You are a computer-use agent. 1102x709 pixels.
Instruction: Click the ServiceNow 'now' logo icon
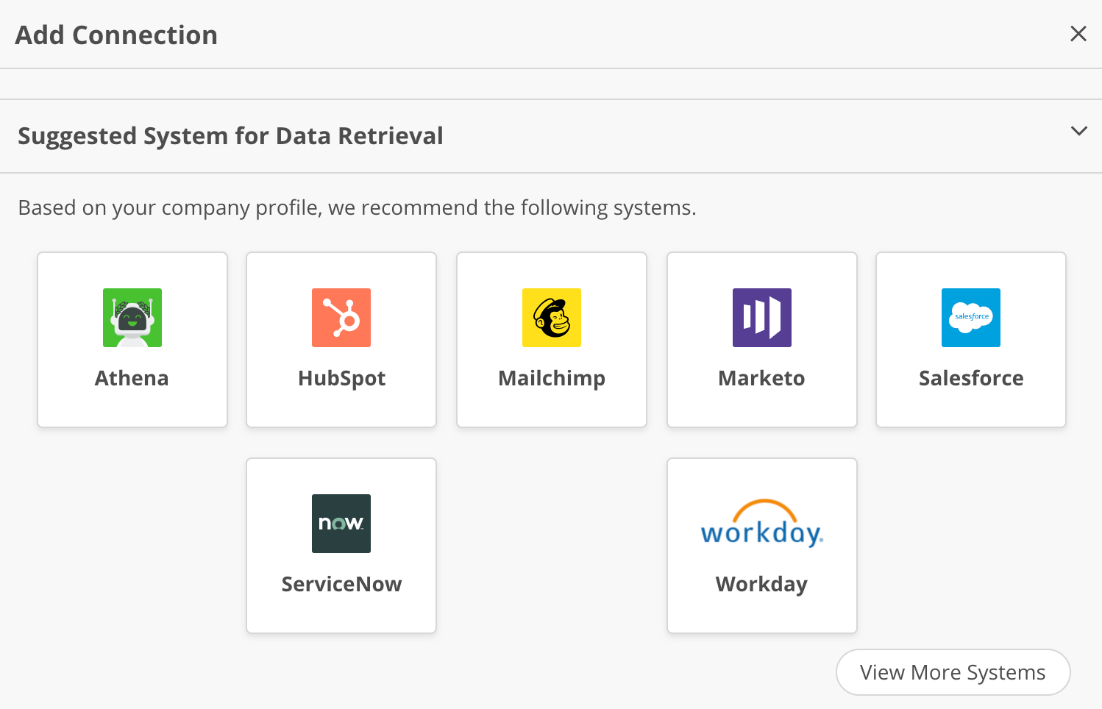[341, 524]
